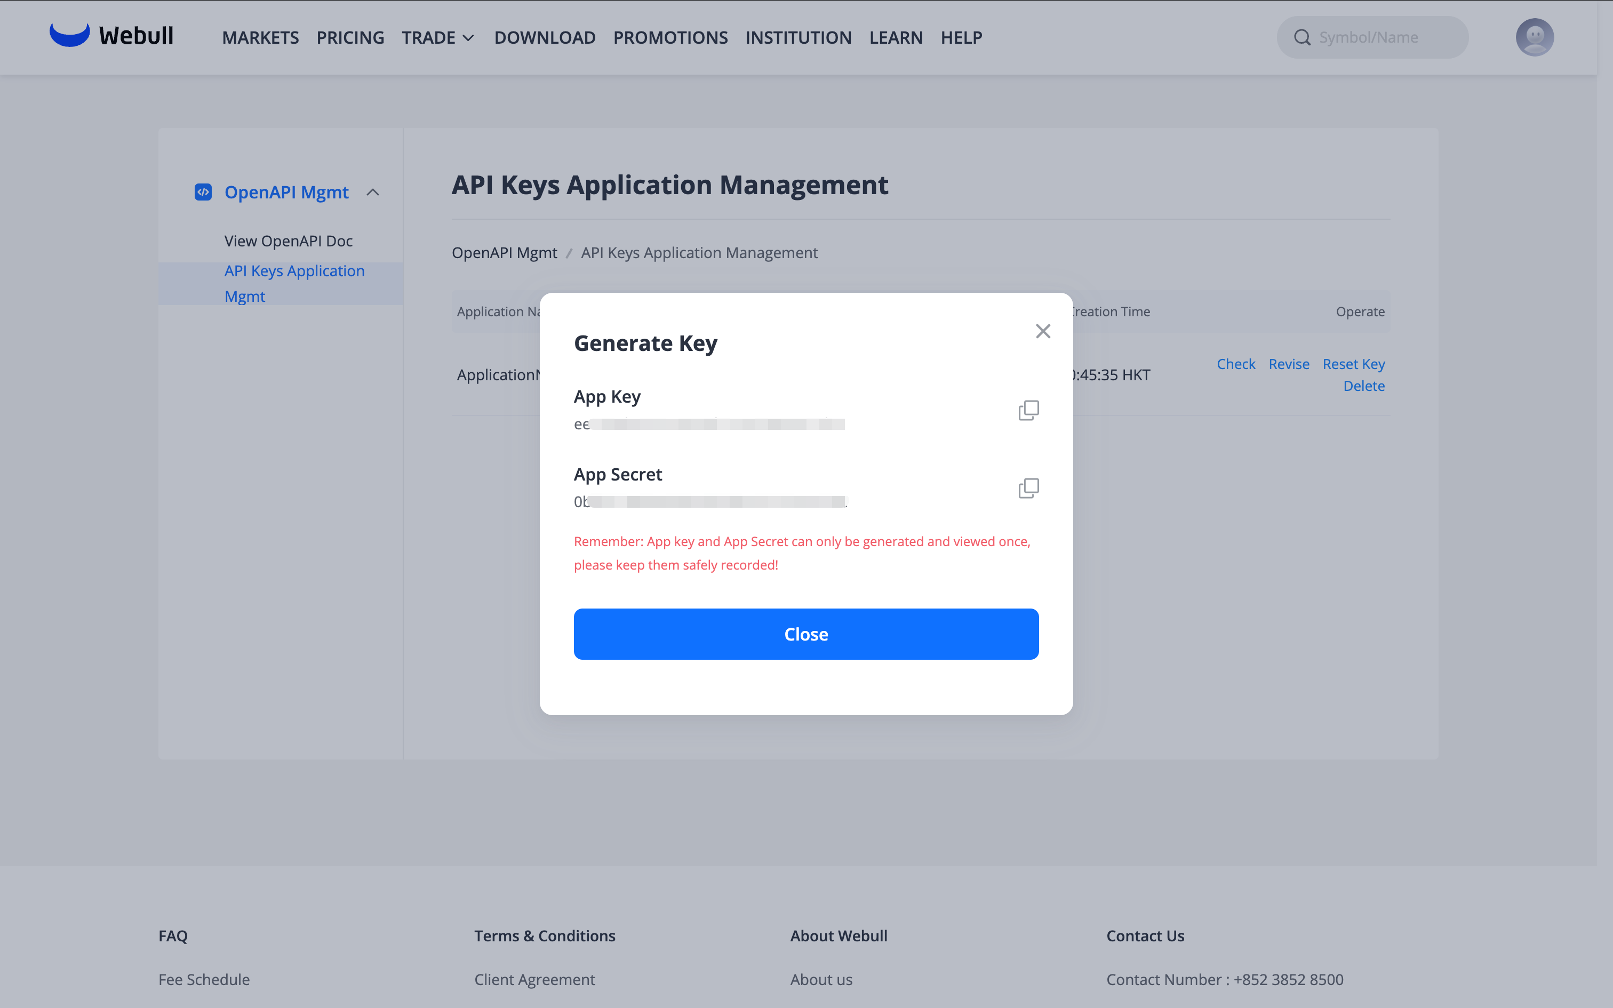Click the Reset Key link

click(1353, 364)
